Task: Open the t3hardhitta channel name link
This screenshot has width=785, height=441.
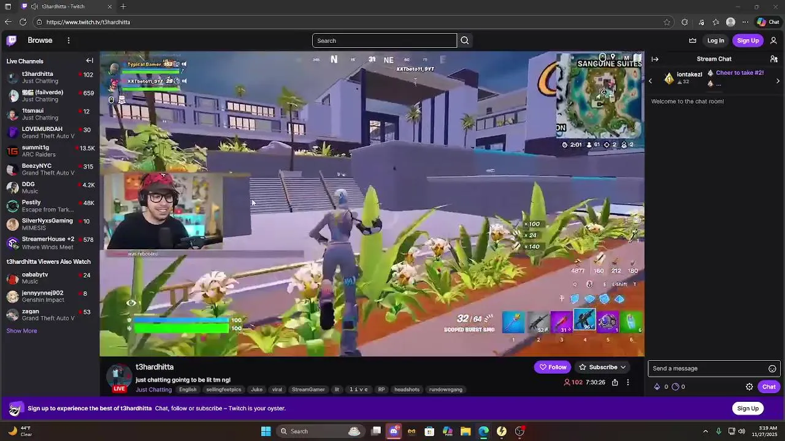Action: [x=155, y=367]
